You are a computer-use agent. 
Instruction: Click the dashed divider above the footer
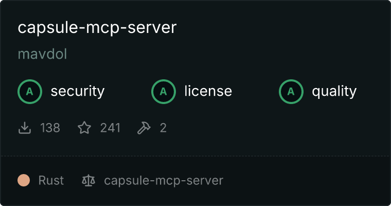[195, 156]
